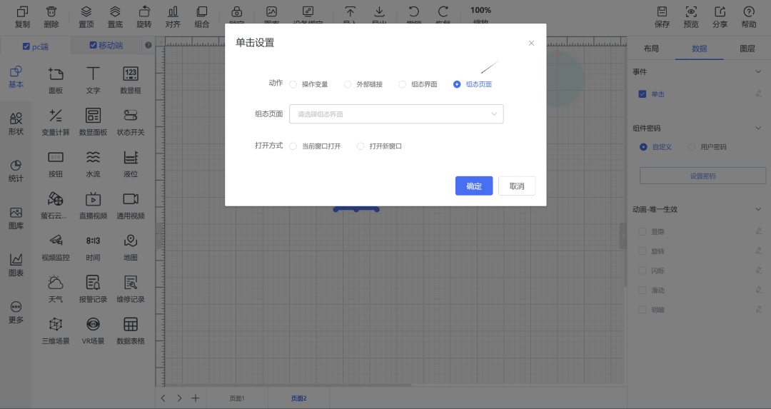Select the 按钮 button component
Screen dimensions: 771x409
click(56, 163)
